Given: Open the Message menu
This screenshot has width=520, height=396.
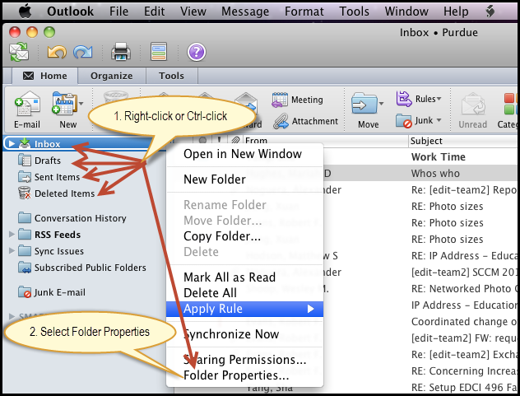Looking at the screenshot, I should point(245,12).
